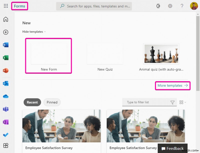The height and width of the screenshot is (153, 200).
Task: Open the filter options in the list
Action: 173,102
